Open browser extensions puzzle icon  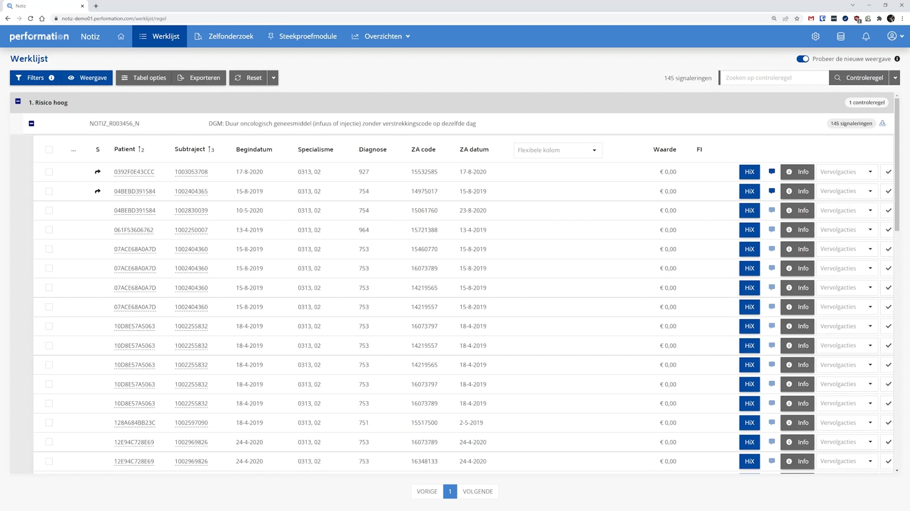coord(879,18)
